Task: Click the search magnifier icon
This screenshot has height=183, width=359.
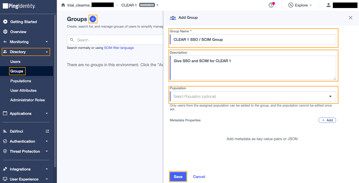Action: click(72, 40)
